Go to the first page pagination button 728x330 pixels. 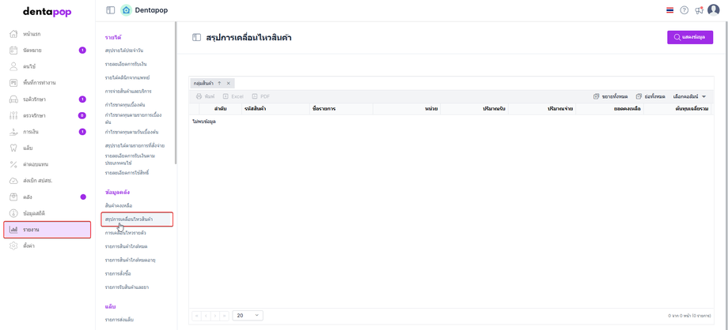coord(196,315)
